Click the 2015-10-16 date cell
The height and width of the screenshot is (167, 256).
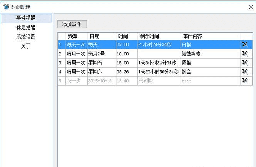pos(102,81)
